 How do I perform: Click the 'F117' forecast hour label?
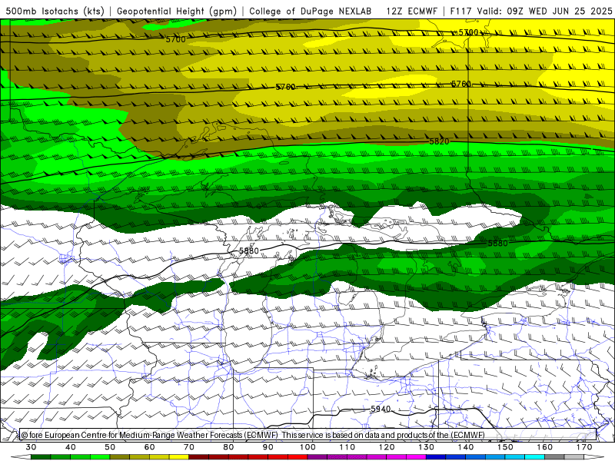(x=460, y=12)
